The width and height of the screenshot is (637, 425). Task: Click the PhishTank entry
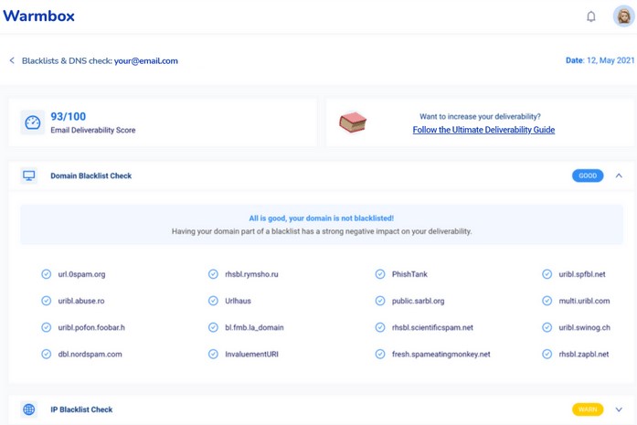click(x=409, y=274)
